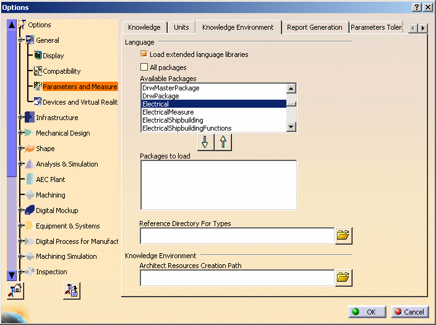The image size is (436, 325).
Task: Toggle Load extended language libraries checkbox
Action: (x=144, y=54)
